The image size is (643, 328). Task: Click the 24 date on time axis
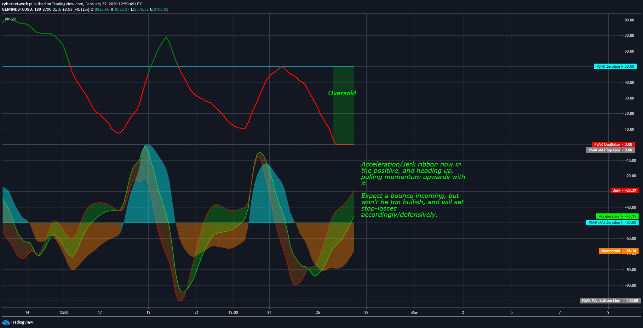point(269,313)
